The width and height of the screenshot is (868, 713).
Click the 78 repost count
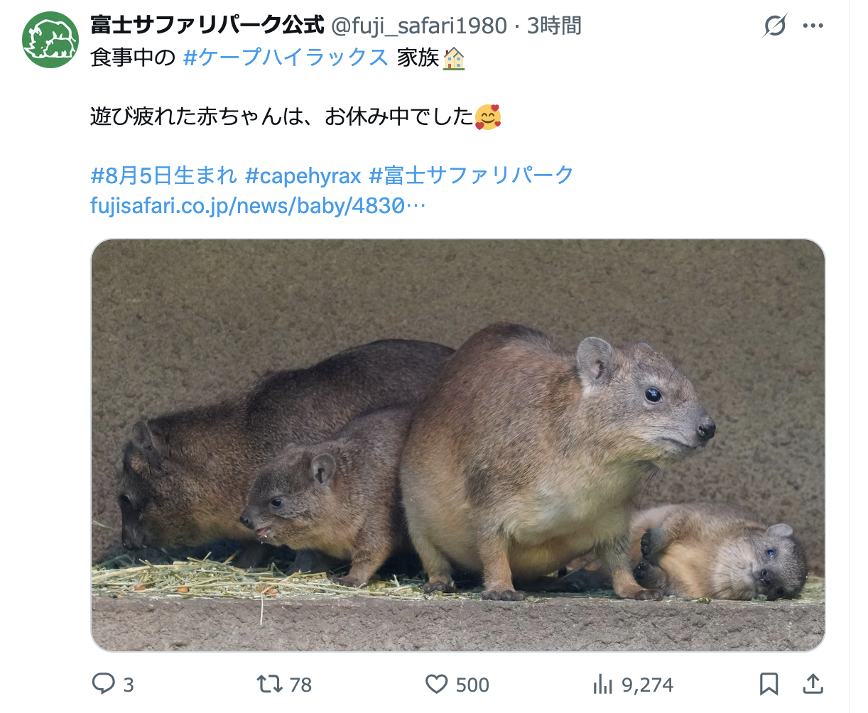[300, 685]
